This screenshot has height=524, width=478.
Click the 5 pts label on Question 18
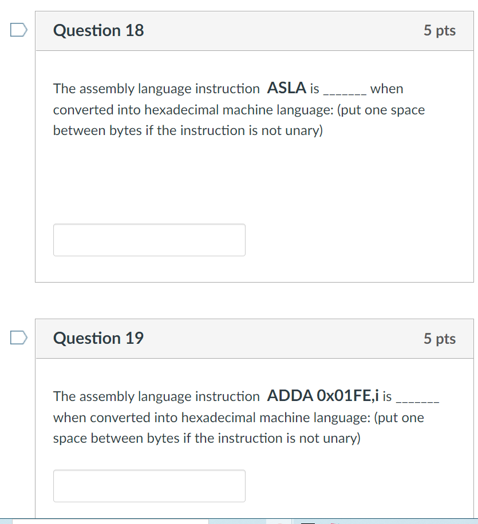(x=441, y=31)
